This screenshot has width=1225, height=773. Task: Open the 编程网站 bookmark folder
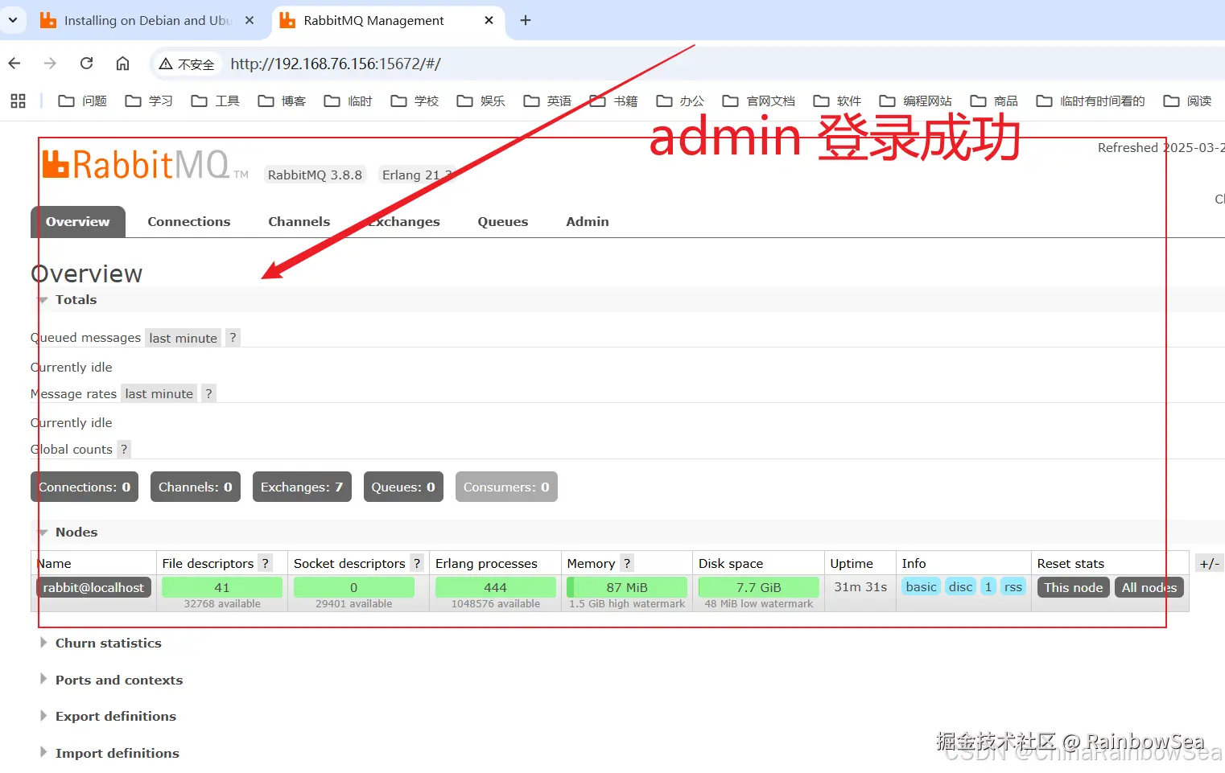pyautogui.click(x=915, y=101)
